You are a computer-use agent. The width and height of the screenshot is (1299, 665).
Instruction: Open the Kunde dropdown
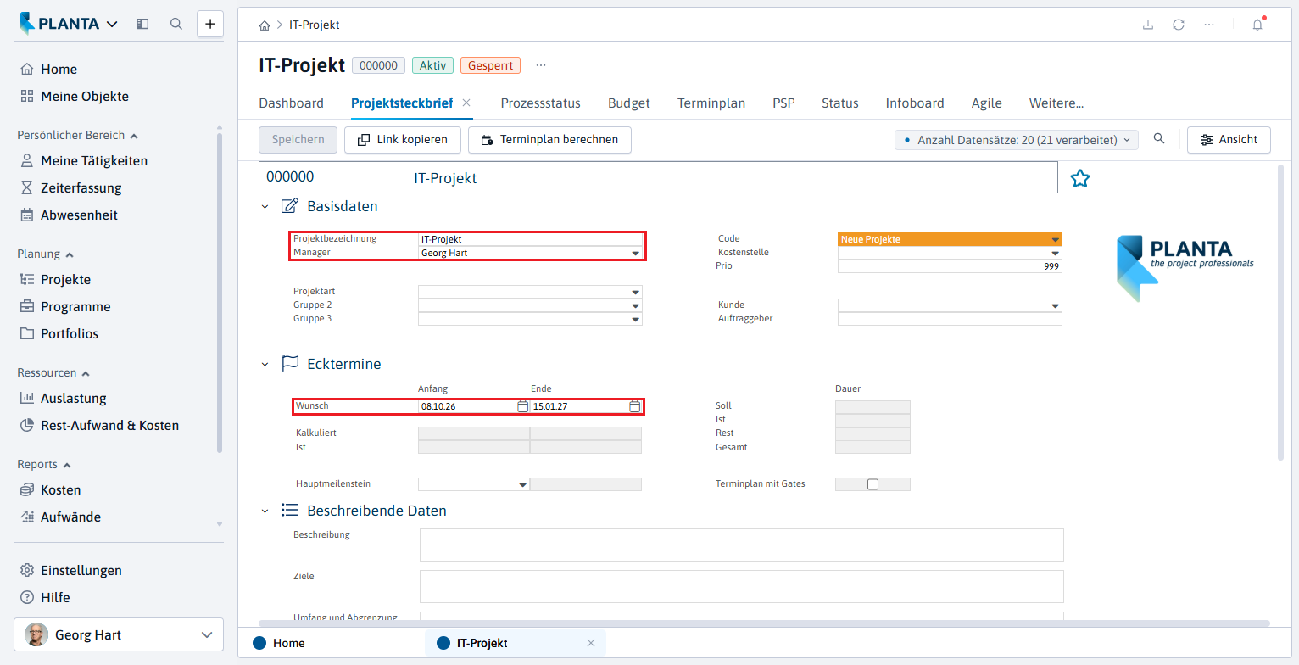tap(1055, 306)
